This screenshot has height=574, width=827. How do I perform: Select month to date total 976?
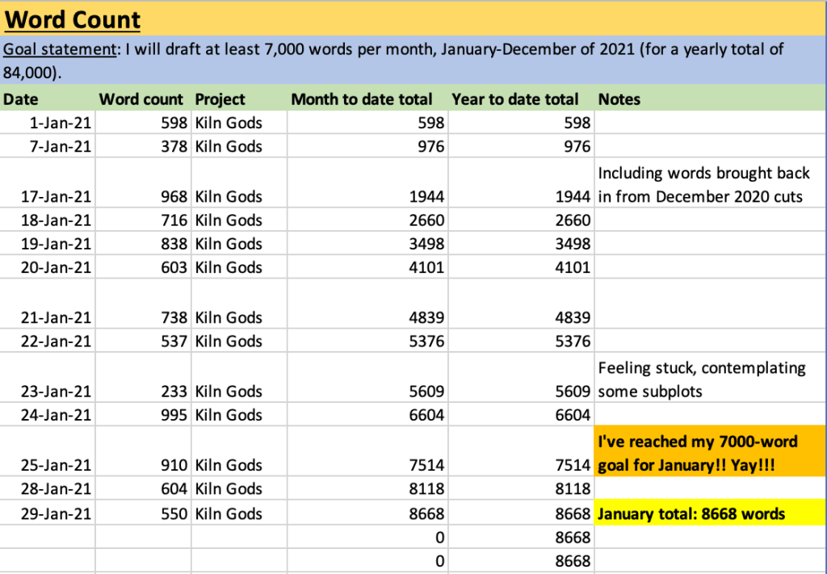[367, 146]
